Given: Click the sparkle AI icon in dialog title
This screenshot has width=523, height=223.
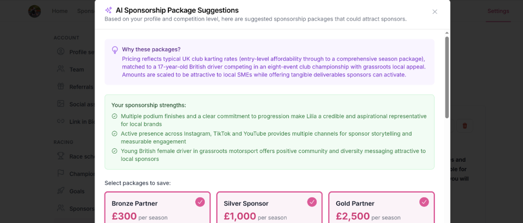Looking at the screenshot, I should pos(109,10).
